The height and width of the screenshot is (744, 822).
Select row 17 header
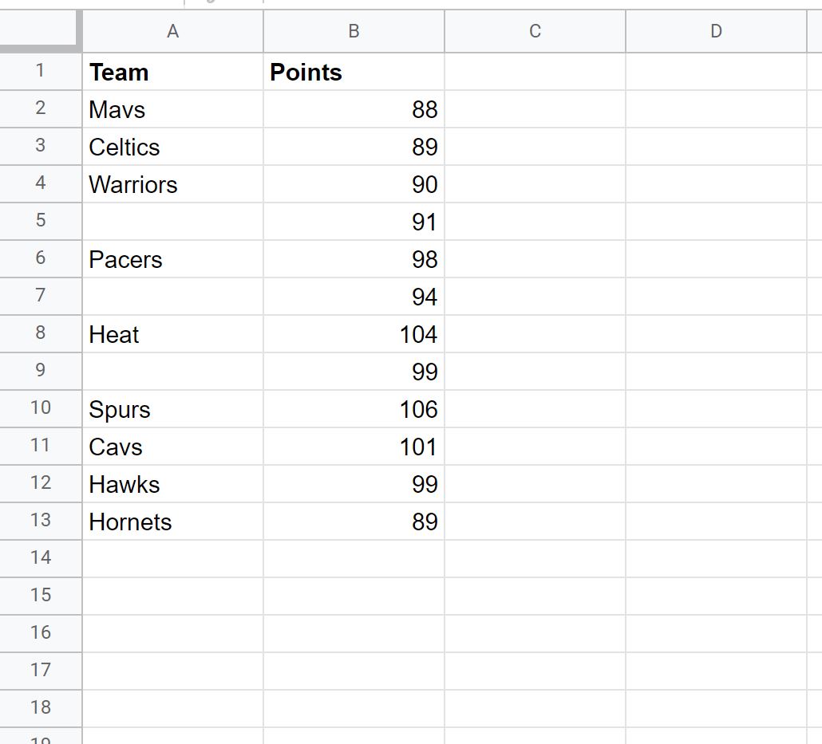(x=41, y=671)
